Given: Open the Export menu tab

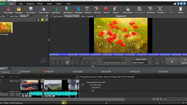Looking at the screenshot, I should click(x=59, y=4).
